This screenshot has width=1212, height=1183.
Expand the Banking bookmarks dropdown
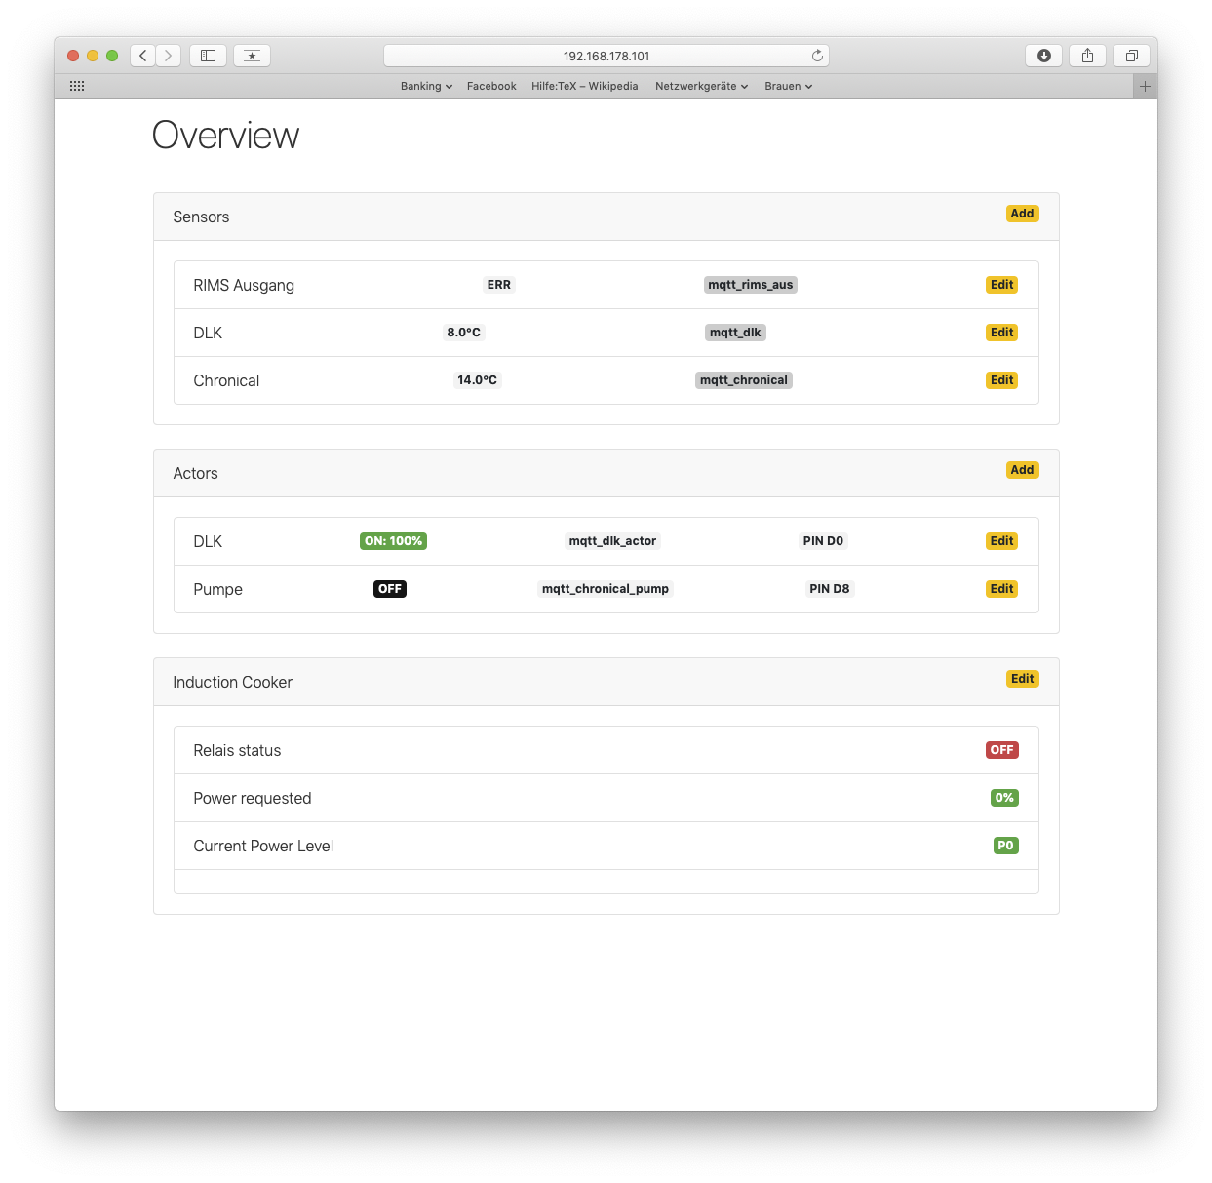(x=426, y=87)
